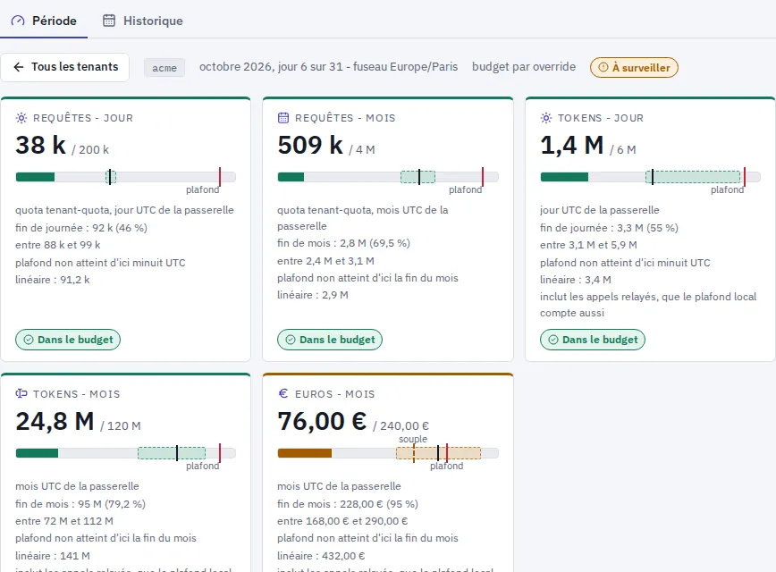Go back to Tous les tenants
The image size is (776, 572).
tap(65, 67)
